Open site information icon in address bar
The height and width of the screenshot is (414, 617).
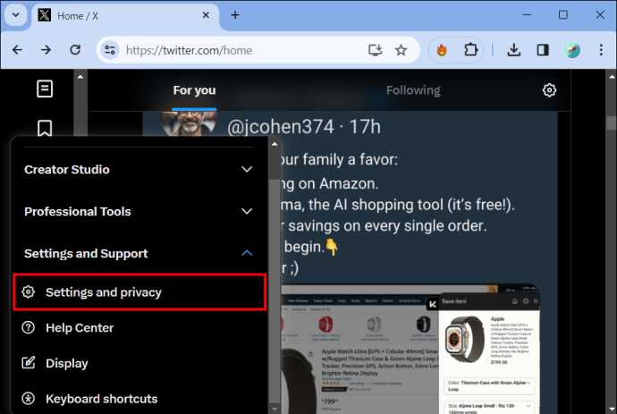(110, 50)
